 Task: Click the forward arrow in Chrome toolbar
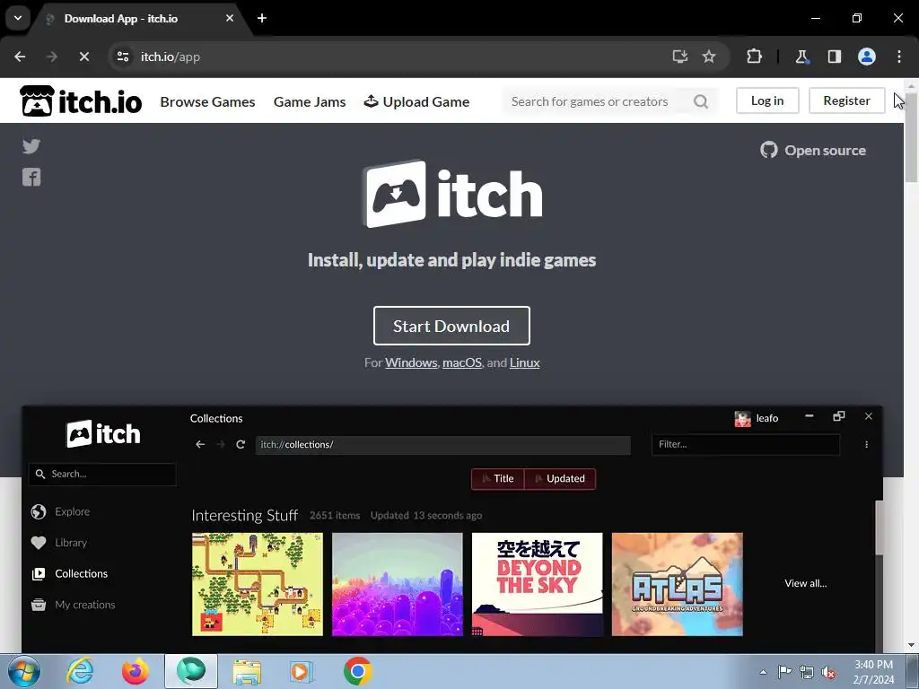coord(52,57)
